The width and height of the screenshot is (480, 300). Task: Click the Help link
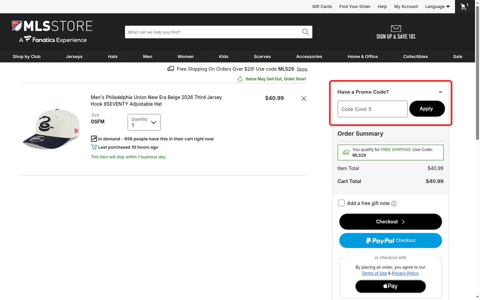click(x=382, y=6)
